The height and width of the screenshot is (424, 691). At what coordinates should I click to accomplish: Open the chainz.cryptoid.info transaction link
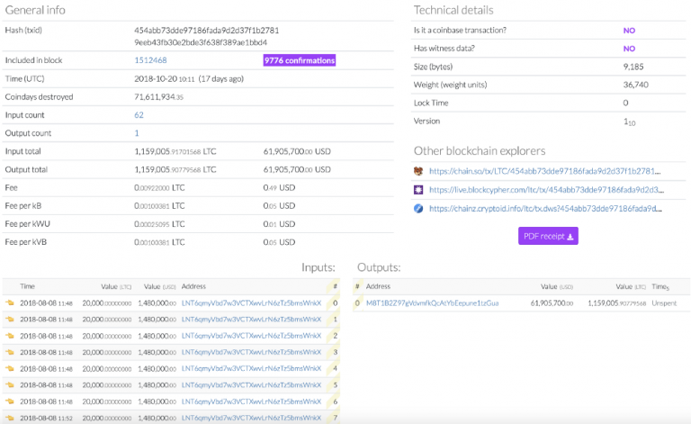545,209
